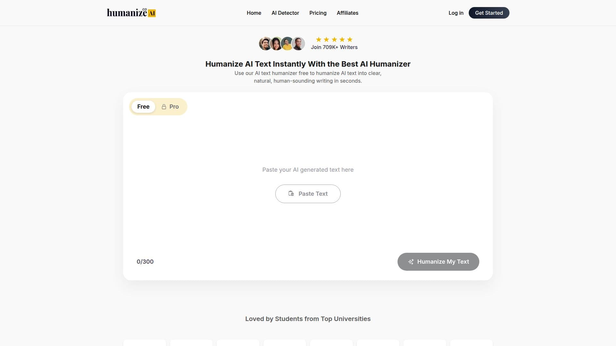The height and width of the screenshot is (346, 616).
Task: Select the Free mode toggle
Action: click(143, 107)
